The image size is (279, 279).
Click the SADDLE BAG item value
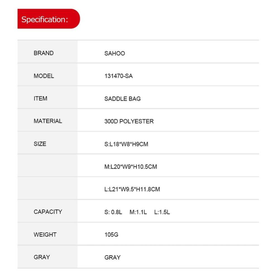[122, 99]
